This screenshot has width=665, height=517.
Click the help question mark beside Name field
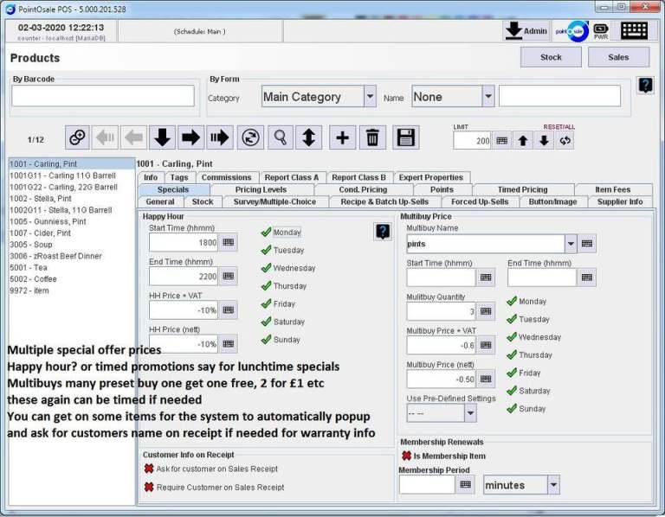click(x=645, y=86)
